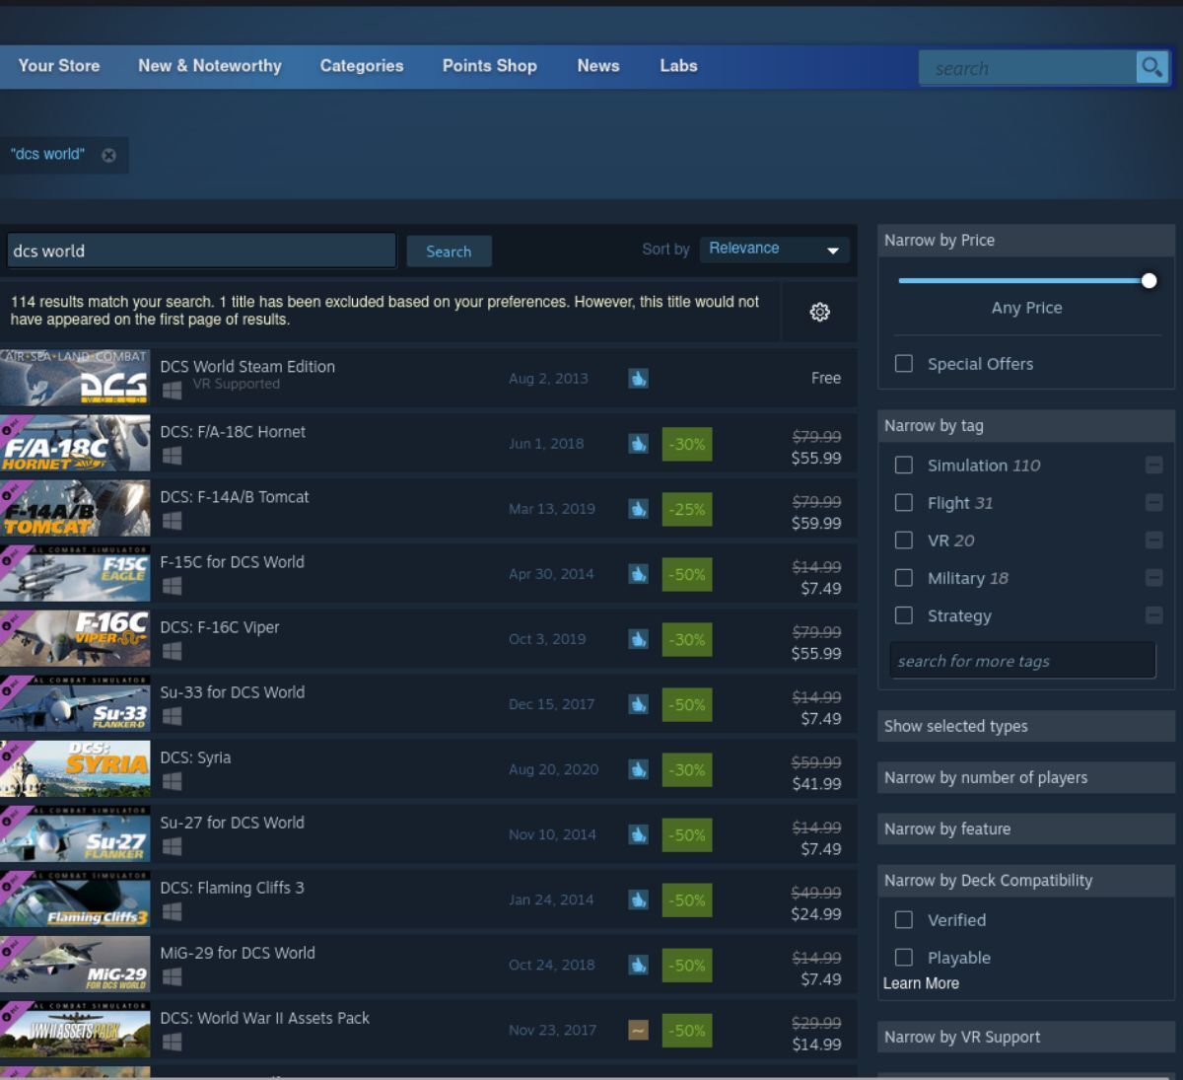Image resolution: width=1183 pixels, height=1080 pixels.
Task: Open the Sort by Relevance dropdown
Action: pos(774,250)
